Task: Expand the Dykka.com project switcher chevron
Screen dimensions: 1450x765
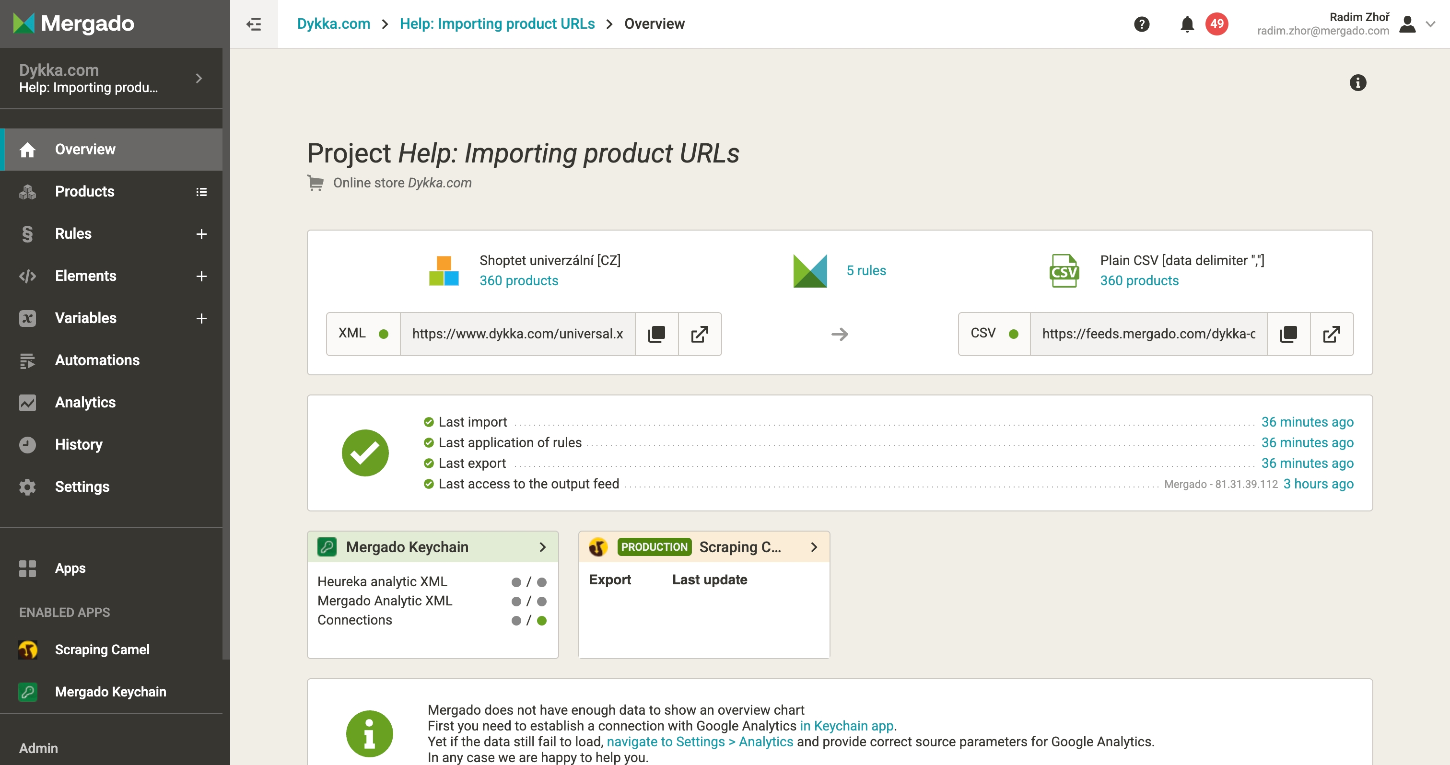Action: (x=199, y=79)
